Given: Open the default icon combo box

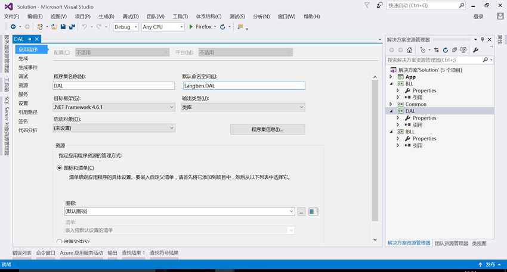Looking at the screenshot, I should coord(180,211).
